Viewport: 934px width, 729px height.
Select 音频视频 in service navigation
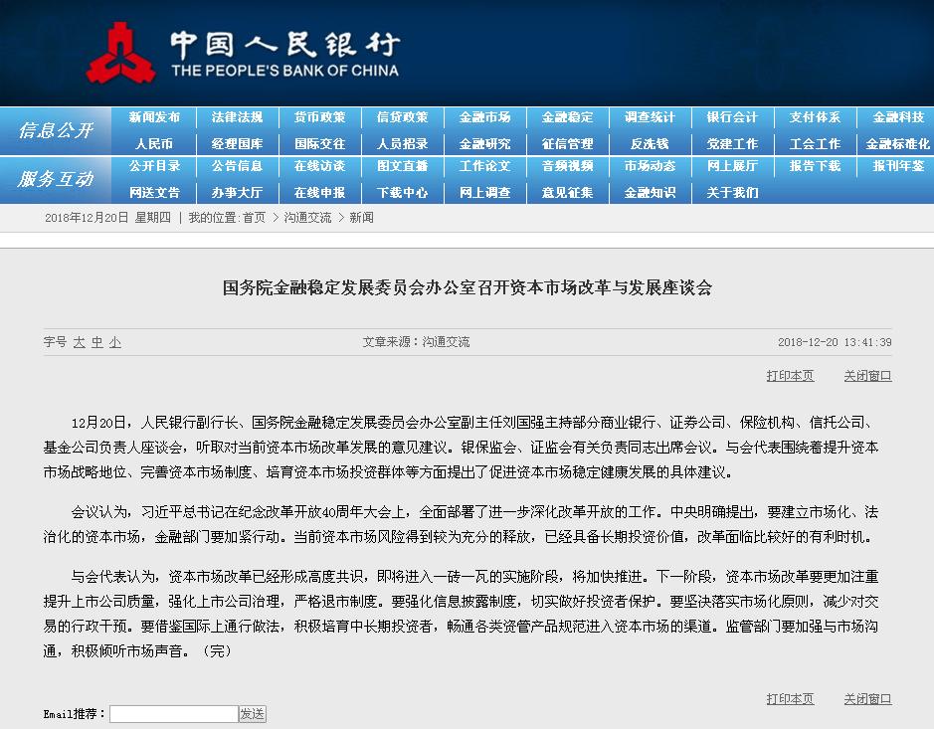coord(568,166)
